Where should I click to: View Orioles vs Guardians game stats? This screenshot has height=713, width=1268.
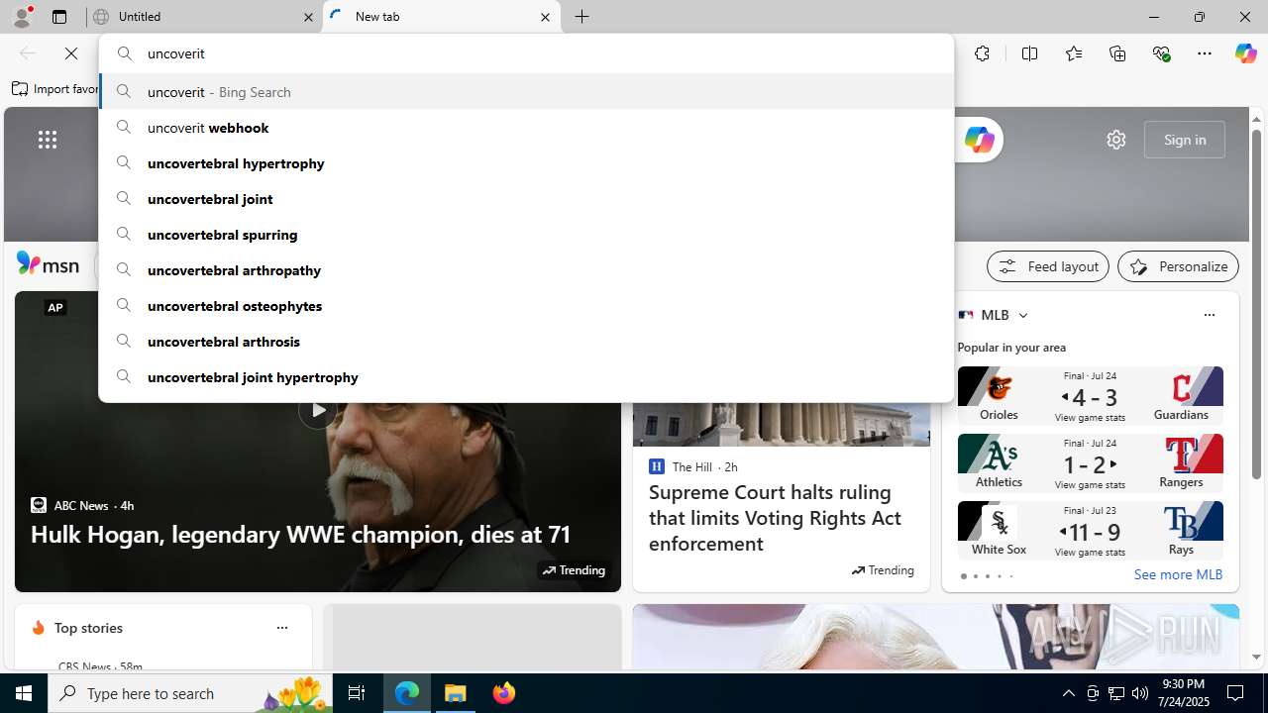pos(1090,418)
